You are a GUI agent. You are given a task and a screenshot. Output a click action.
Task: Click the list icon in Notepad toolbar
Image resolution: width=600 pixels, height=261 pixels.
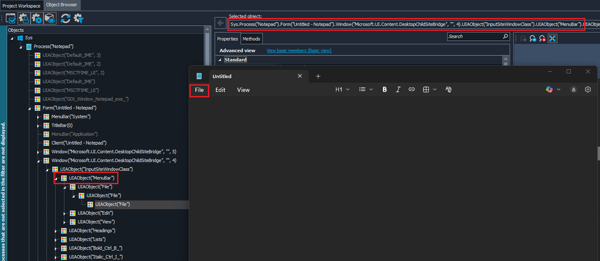tap(363, 89)
